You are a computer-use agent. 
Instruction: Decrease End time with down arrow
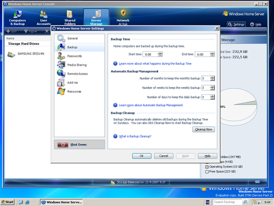[x=212, y=55]
